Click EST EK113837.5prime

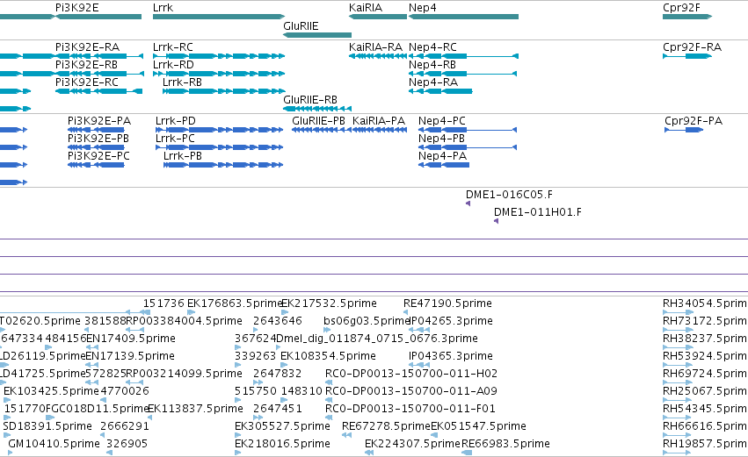click(x=196, y=409)
